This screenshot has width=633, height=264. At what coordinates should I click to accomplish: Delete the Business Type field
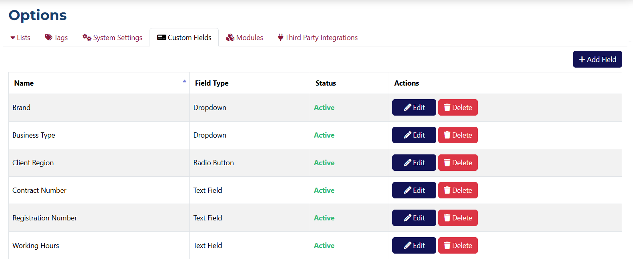point(458,135)
